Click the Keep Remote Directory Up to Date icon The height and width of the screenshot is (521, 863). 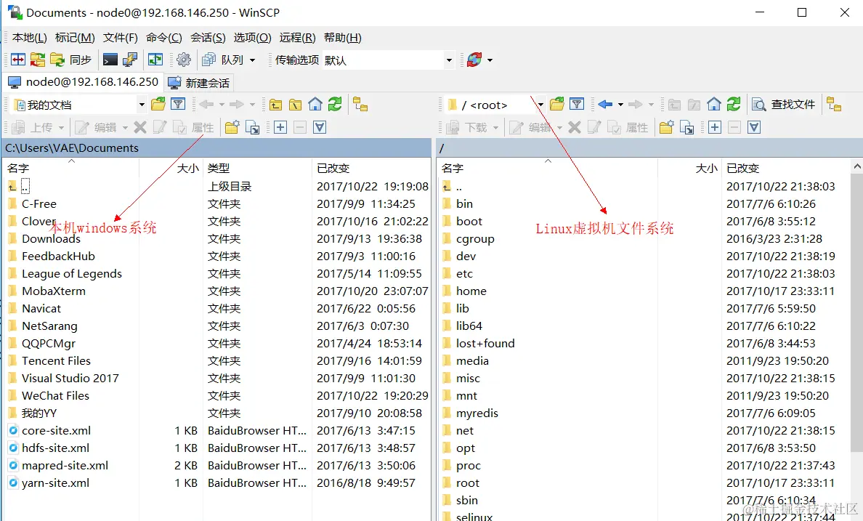38,60
